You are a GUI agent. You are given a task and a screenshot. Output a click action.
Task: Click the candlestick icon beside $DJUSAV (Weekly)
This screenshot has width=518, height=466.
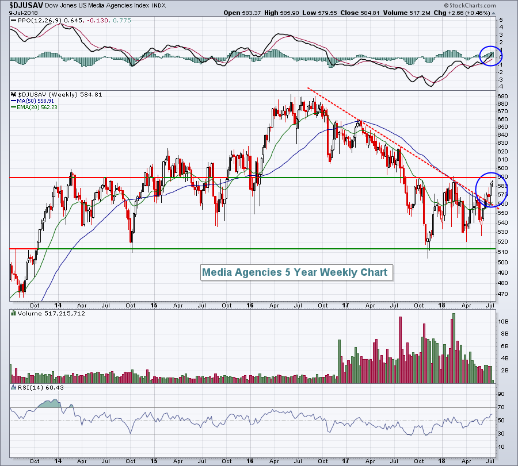point(14,94)
